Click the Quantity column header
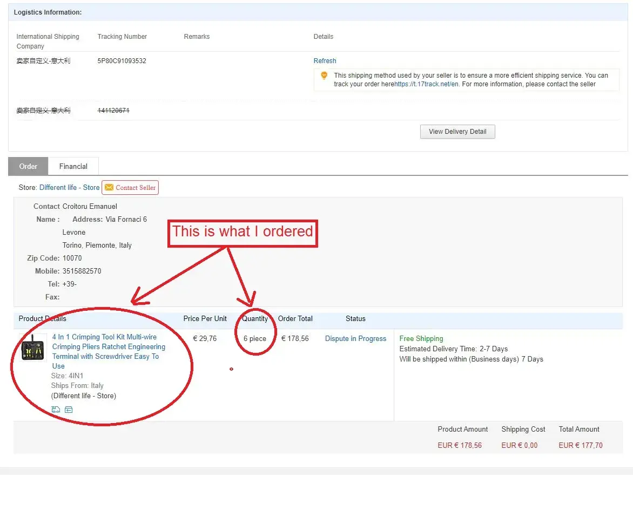The image size is (633, 518). point(255,318)
